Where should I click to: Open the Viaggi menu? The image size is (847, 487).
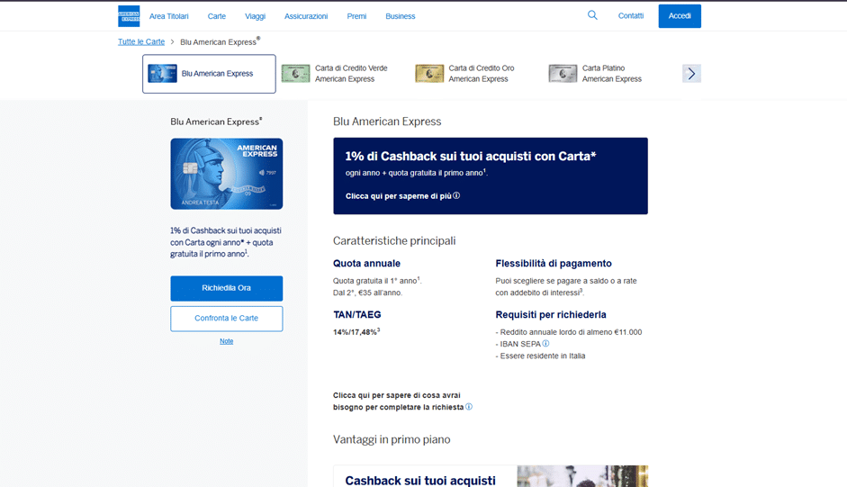255,16
